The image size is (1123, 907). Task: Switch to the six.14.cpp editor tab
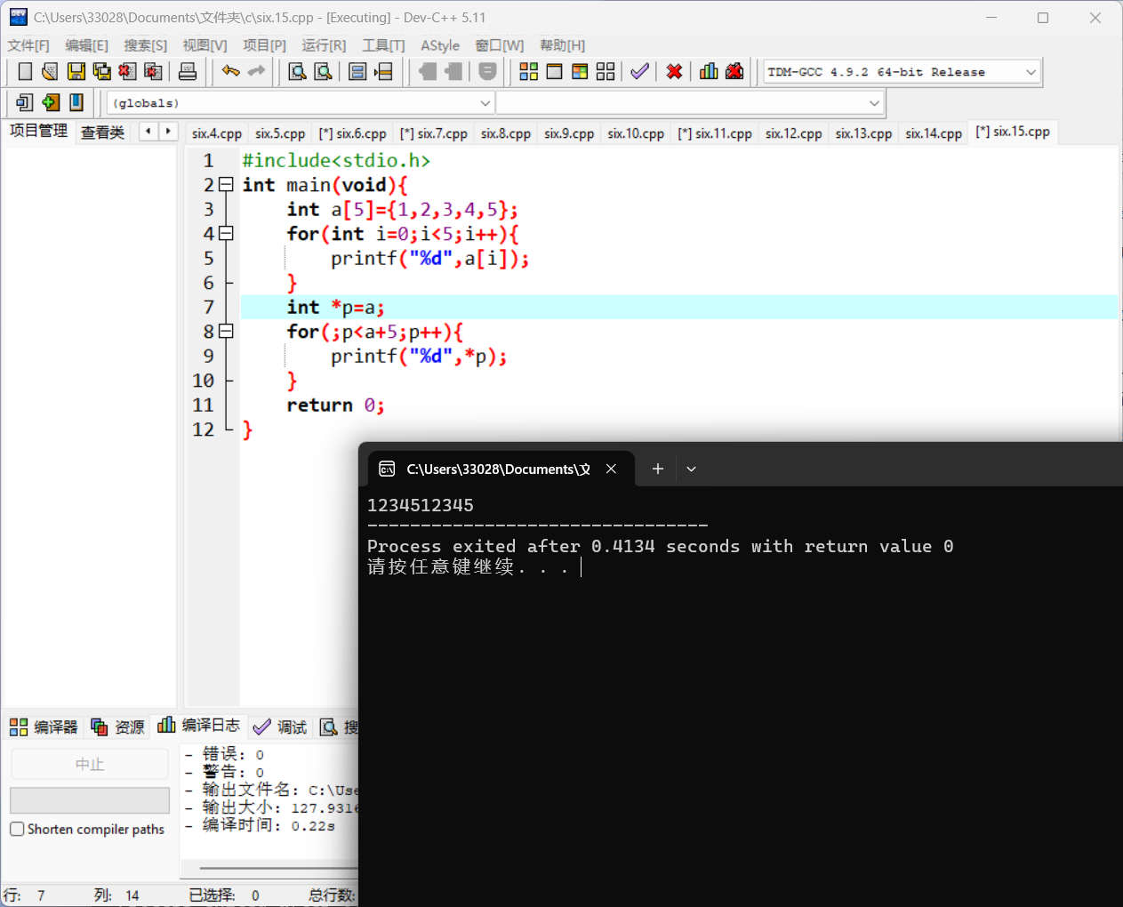coord(934,133)
